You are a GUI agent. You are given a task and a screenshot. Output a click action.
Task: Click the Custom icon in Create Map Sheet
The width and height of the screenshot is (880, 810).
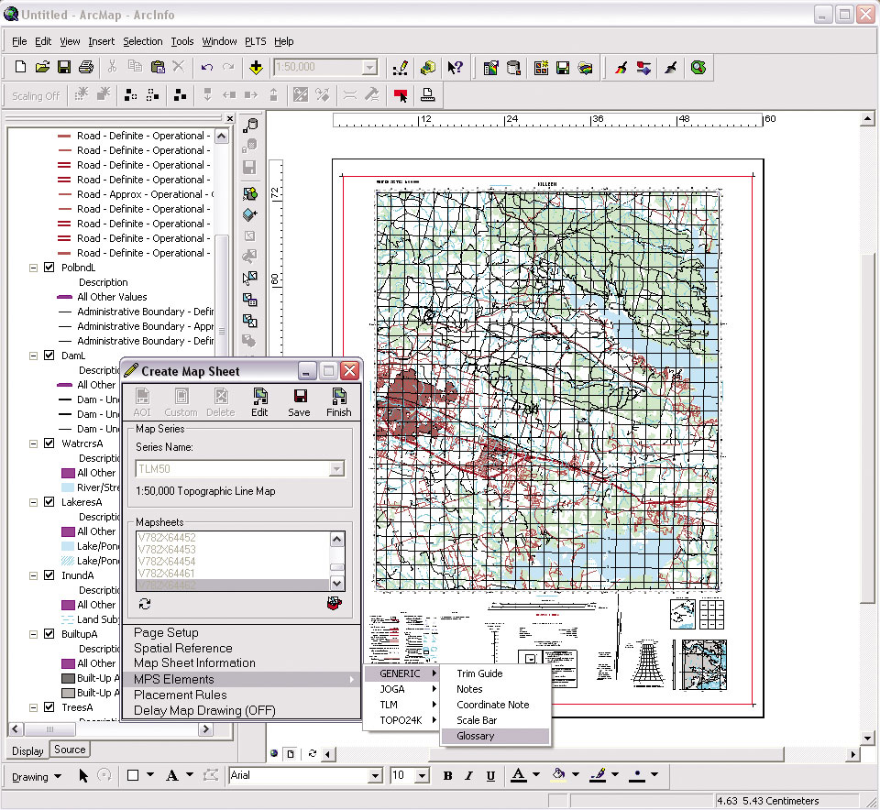coord(181,402)
